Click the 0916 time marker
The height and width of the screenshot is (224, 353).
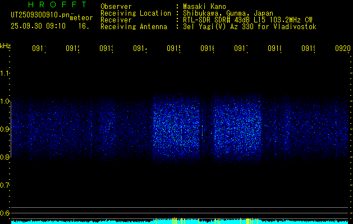pos(207,49)
